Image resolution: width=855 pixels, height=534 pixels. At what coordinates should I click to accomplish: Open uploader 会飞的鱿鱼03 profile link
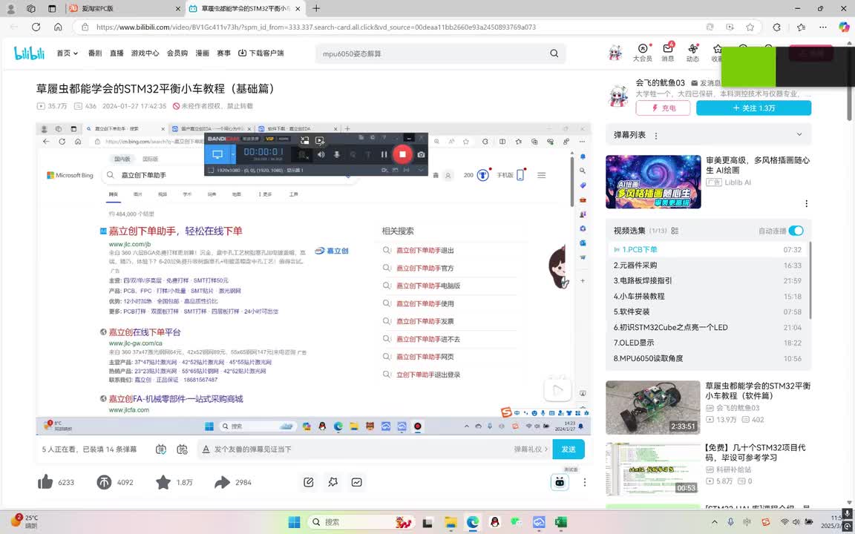pos(660,83)
